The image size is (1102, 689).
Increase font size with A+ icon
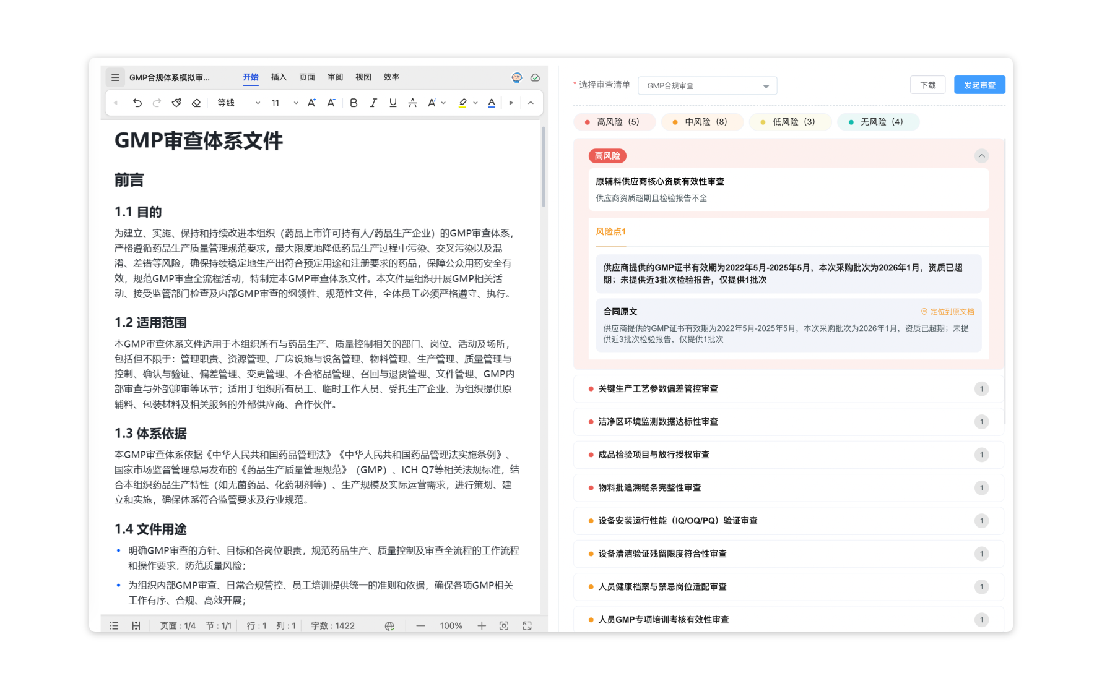[311, 103]
